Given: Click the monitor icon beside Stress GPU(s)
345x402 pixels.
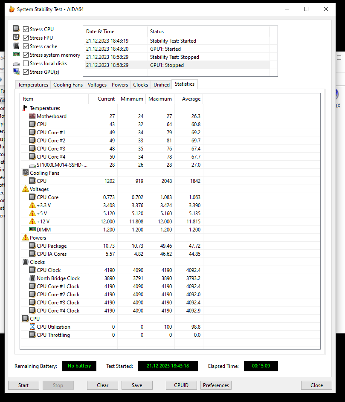Looking at the screenshot, I should pyautogui.click(x=16, y=72).
